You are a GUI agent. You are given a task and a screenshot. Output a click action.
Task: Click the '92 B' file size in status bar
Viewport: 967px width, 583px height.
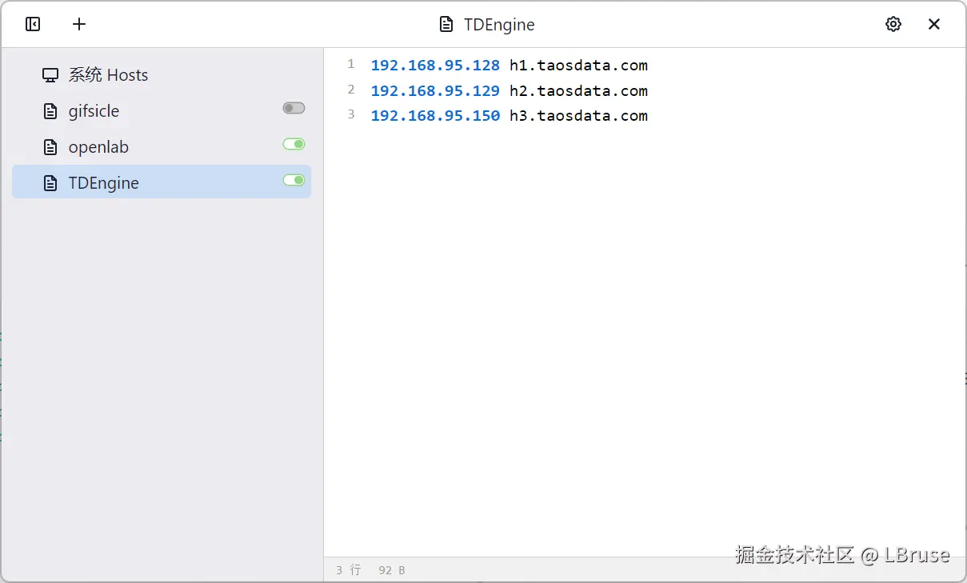(x=392, y=570)
